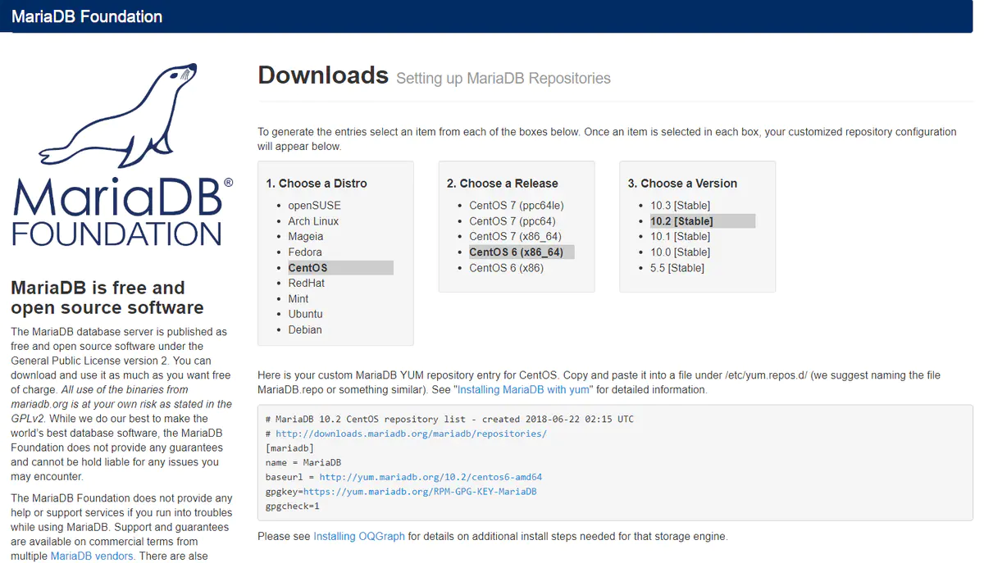
Task: Choose version 10.1 [Stable]
Action: pyautogui.click(x=681, y=237)
